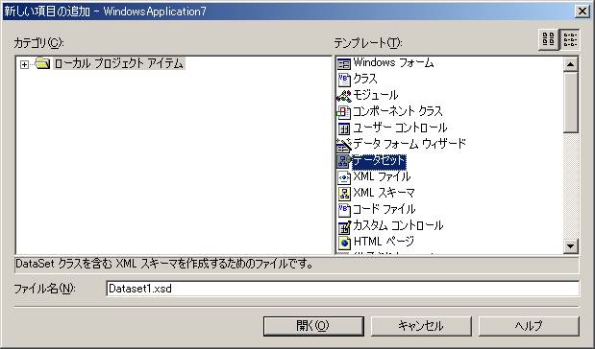Click the 開く(O) button
Screen dimensions: 595x349
point(313,326)
